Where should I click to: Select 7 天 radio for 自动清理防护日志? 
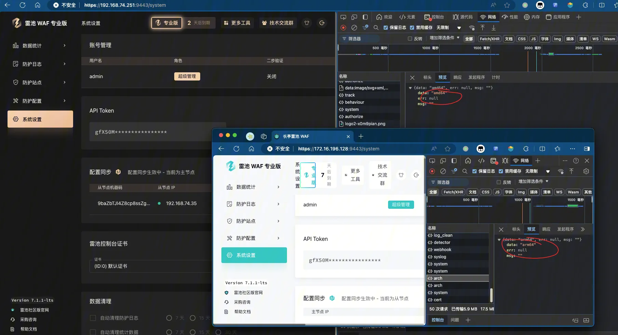(x=169, y=318)
